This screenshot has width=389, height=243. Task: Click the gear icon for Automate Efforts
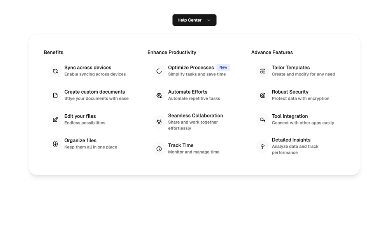[159, 96]
